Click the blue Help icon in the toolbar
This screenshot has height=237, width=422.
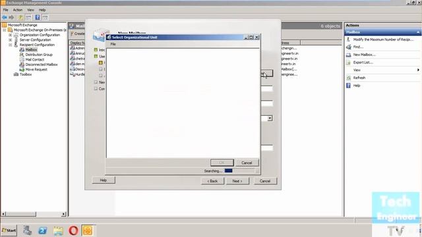[38, 18]
